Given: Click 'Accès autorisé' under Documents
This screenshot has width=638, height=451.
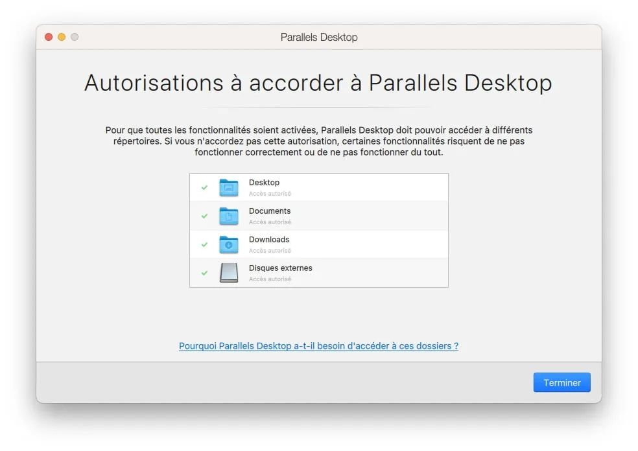Looking at the screenshot, I should (270, 222).
